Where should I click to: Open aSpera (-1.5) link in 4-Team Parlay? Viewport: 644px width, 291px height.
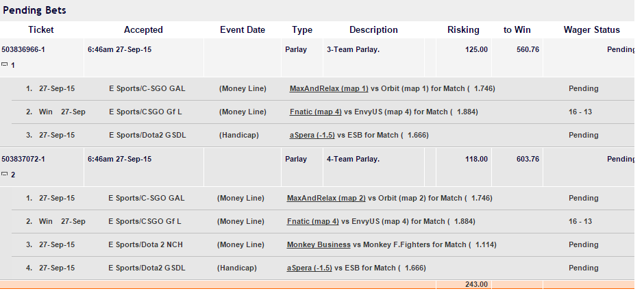point(309,268)
